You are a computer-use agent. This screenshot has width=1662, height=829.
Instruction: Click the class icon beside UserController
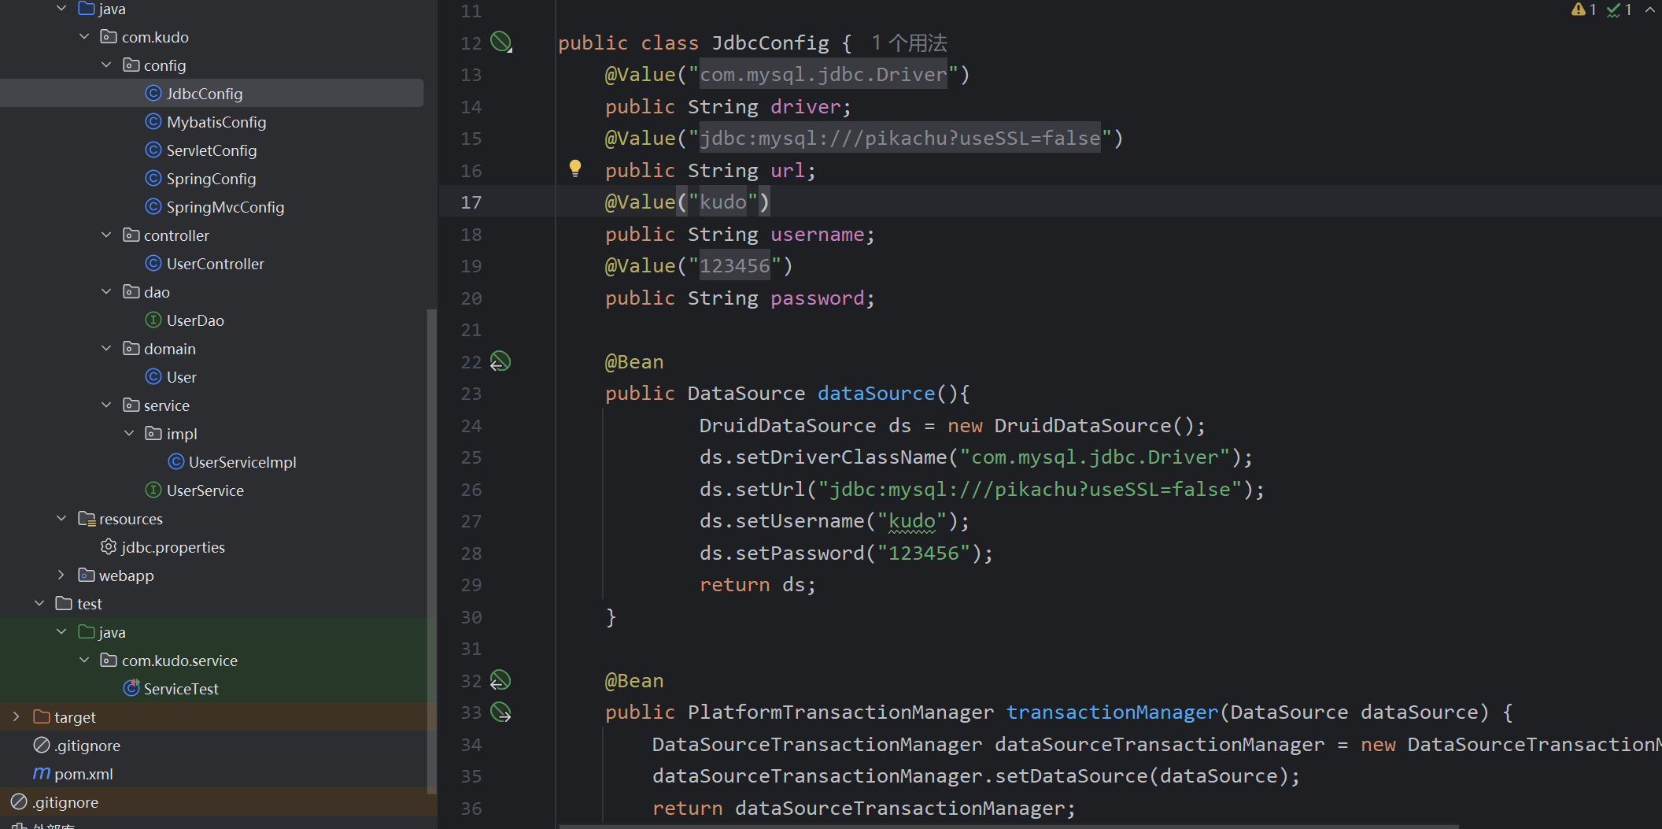pyautogui.click(x=153, y=264)
